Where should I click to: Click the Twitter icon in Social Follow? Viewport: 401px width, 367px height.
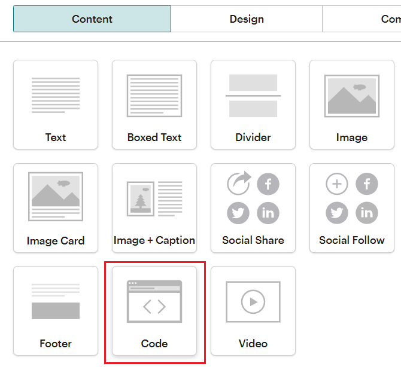(x=337, y=213)
